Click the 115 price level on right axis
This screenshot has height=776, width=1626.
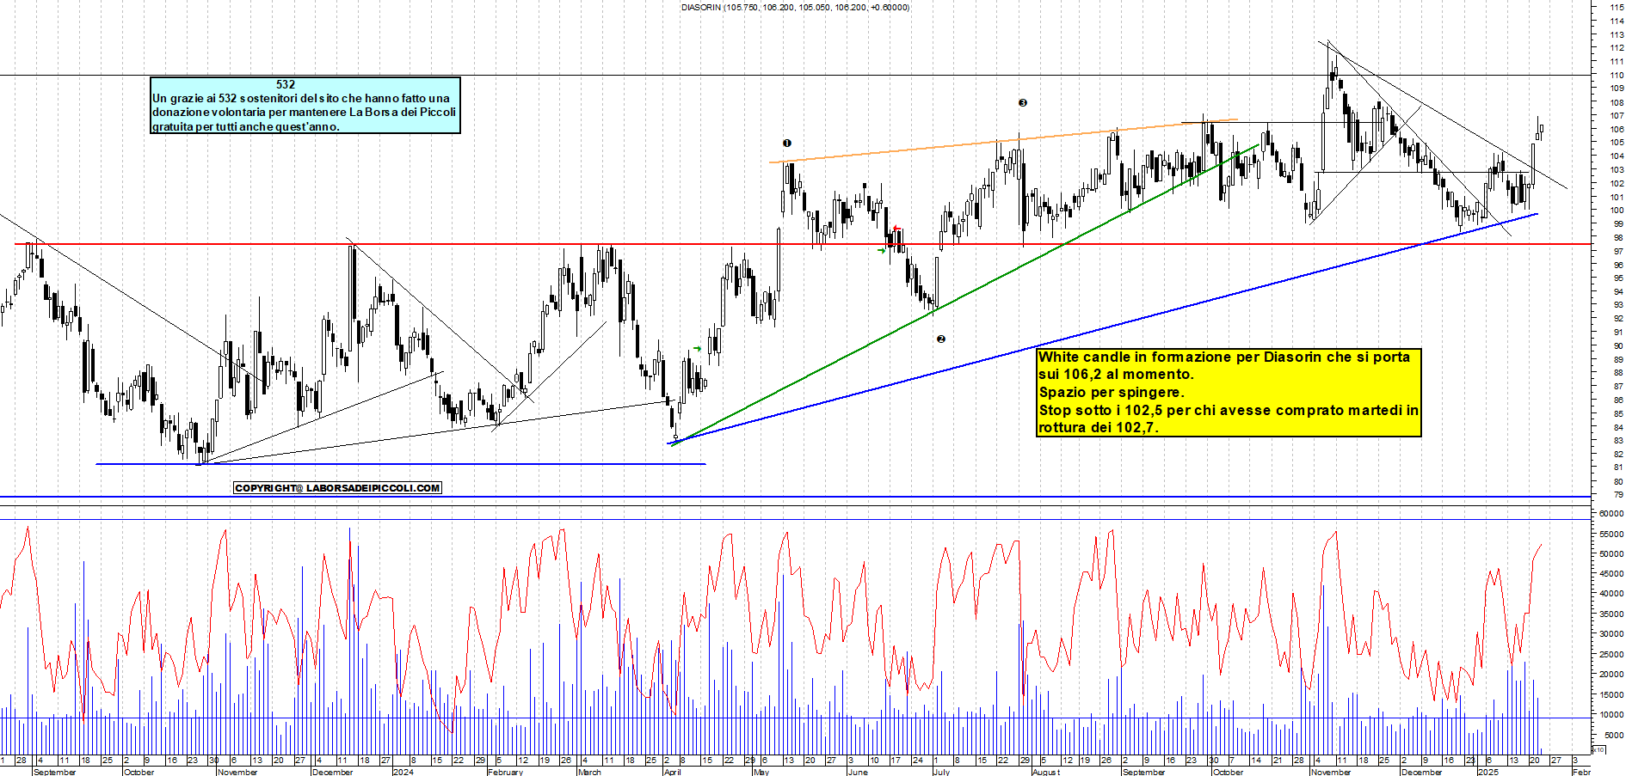tap(1617, 7)
